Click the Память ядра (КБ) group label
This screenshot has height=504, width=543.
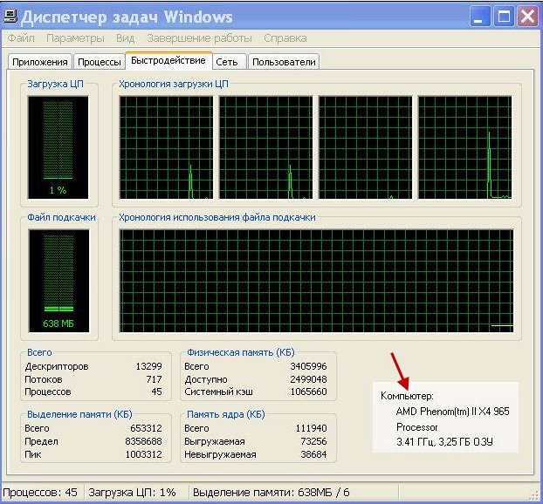pos(226,414)
